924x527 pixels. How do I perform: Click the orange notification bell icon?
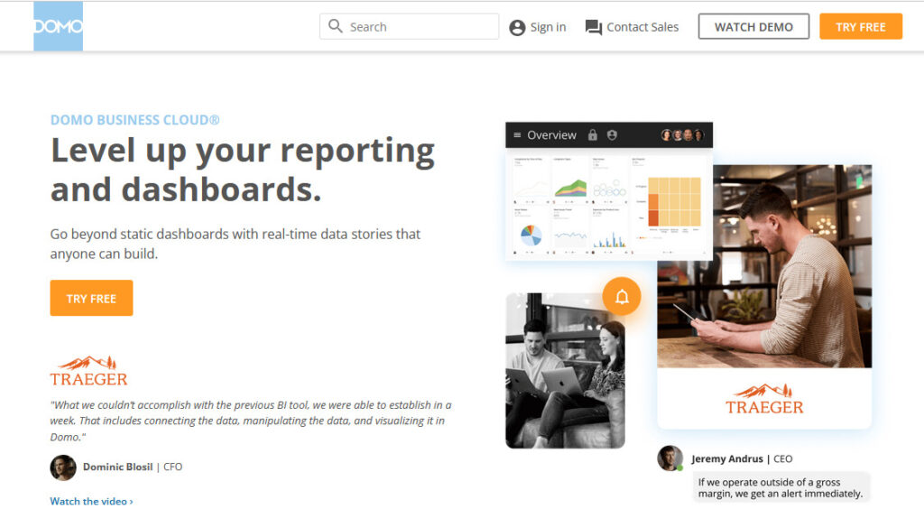pyautogui.click(x=622, y=297)
